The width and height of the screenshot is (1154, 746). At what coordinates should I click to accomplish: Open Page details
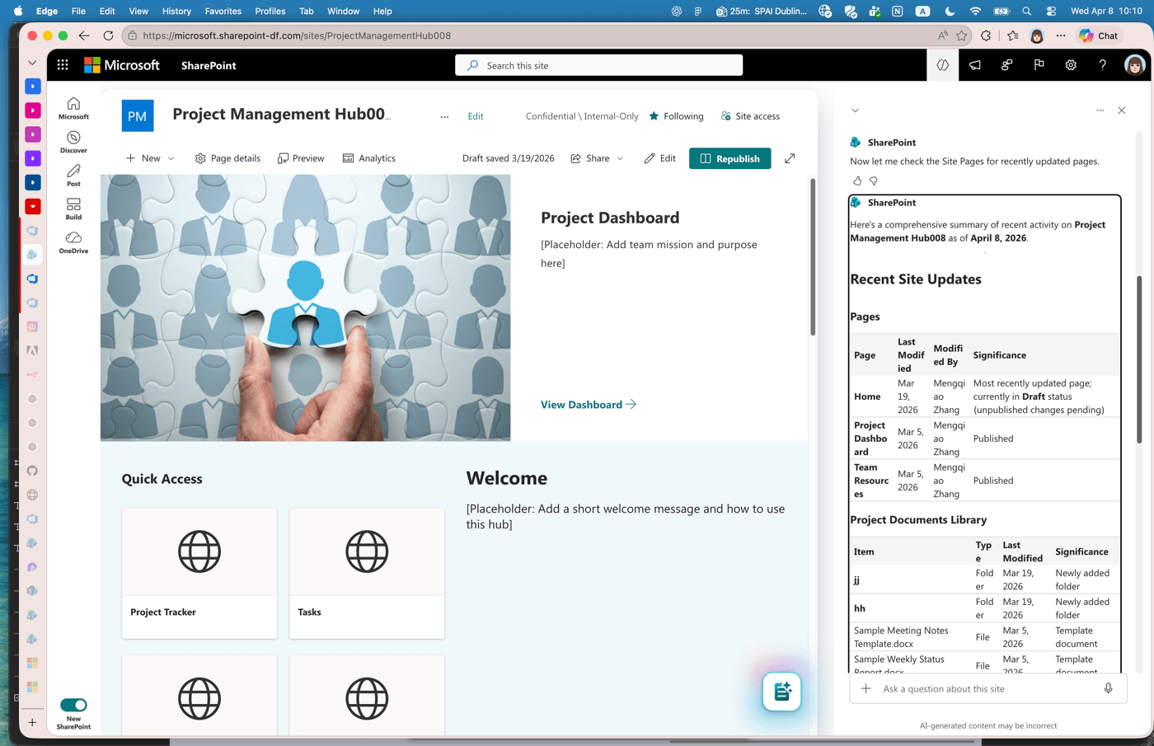click(x=228, y=158)
